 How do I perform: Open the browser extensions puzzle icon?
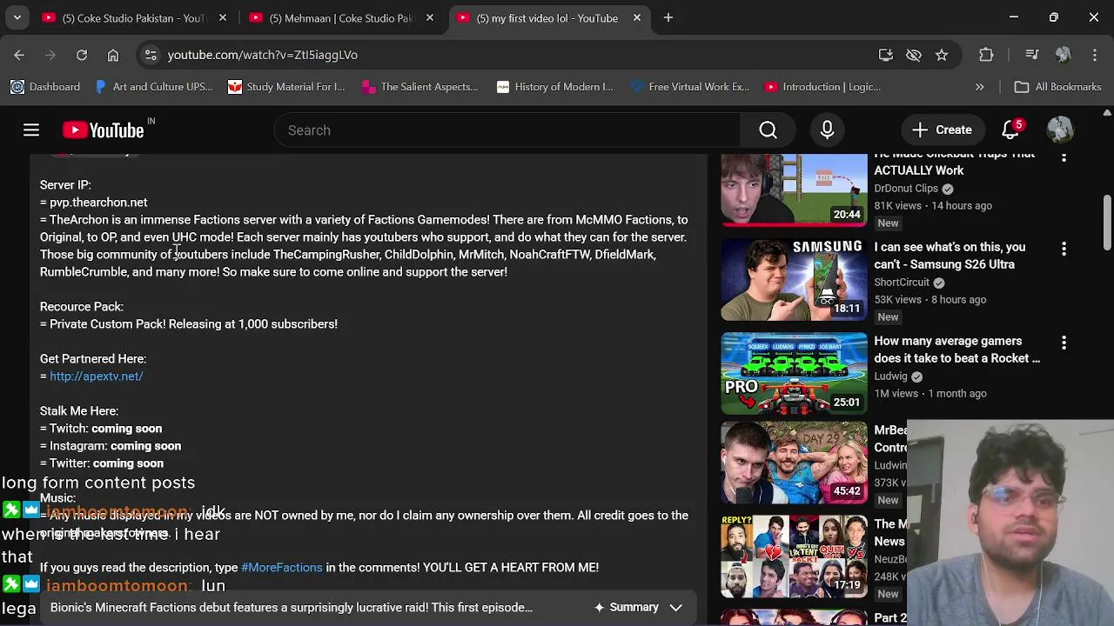click(986, 55)
